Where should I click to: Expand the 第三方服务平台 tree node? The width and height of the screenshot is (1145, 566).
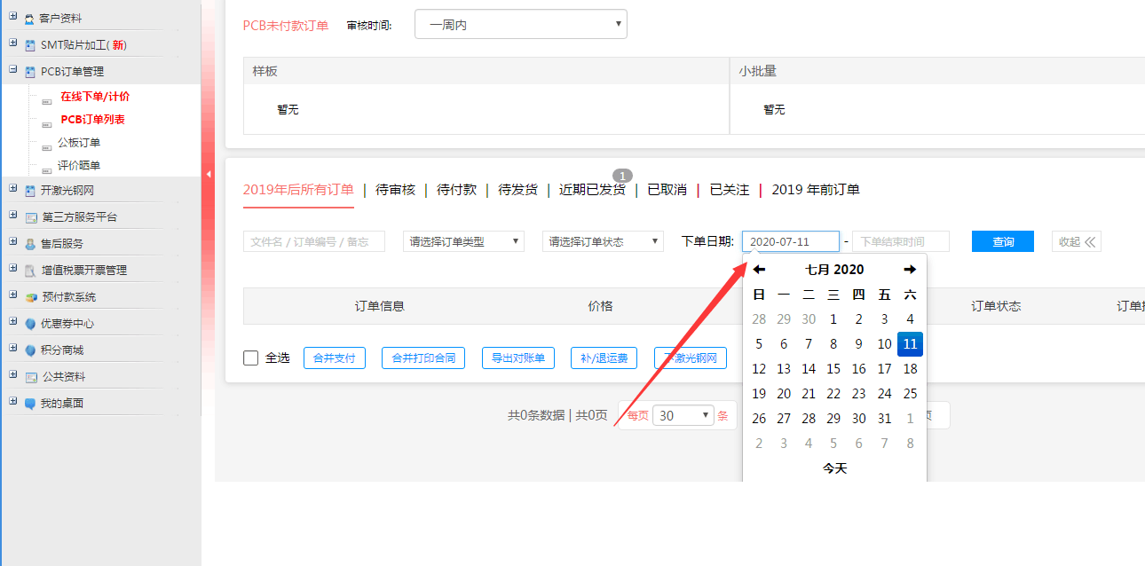tap(12, 216)
